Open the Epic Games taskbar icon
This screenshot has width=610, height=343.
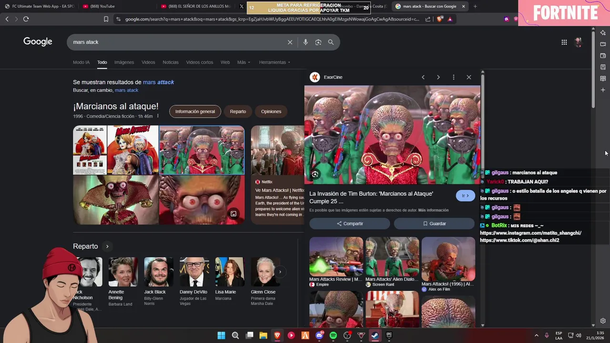[x=389, y=335]
